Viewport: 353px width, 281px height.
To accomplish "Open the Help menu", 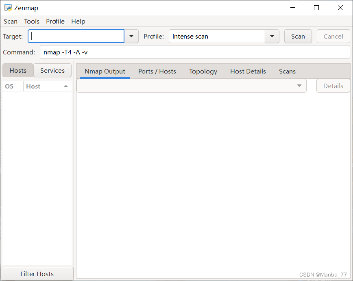I will [78, 22].
